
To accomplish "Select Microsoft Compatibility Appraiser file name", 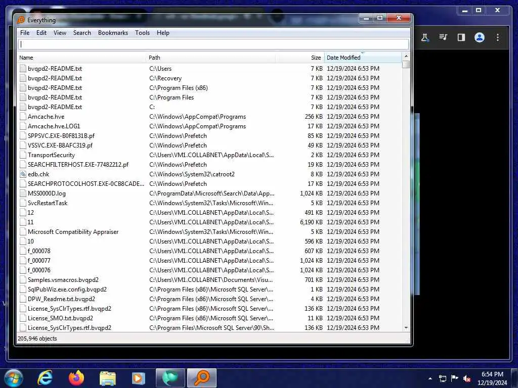I will click(73, 231).
